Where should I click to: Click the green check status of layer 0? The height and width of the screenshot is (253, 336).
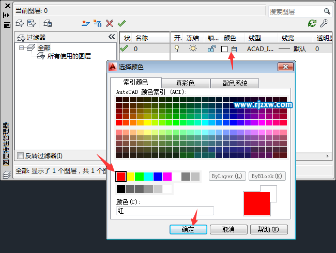coord(124,49)
